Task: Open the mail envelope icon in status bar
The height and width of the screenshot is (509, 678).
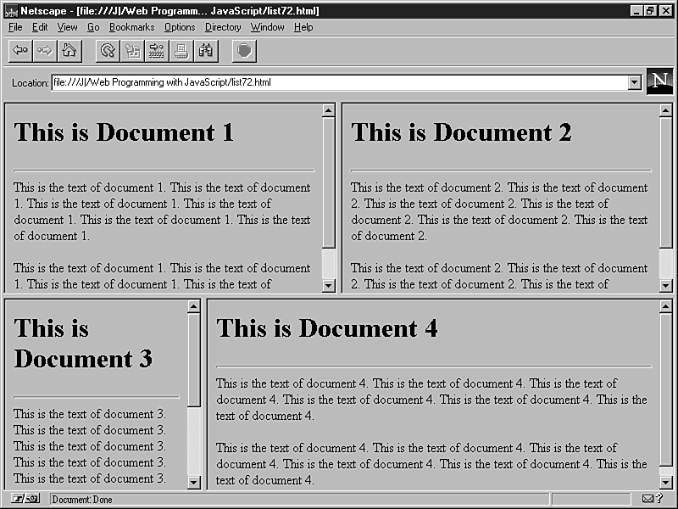Action: tap(649, 499)
